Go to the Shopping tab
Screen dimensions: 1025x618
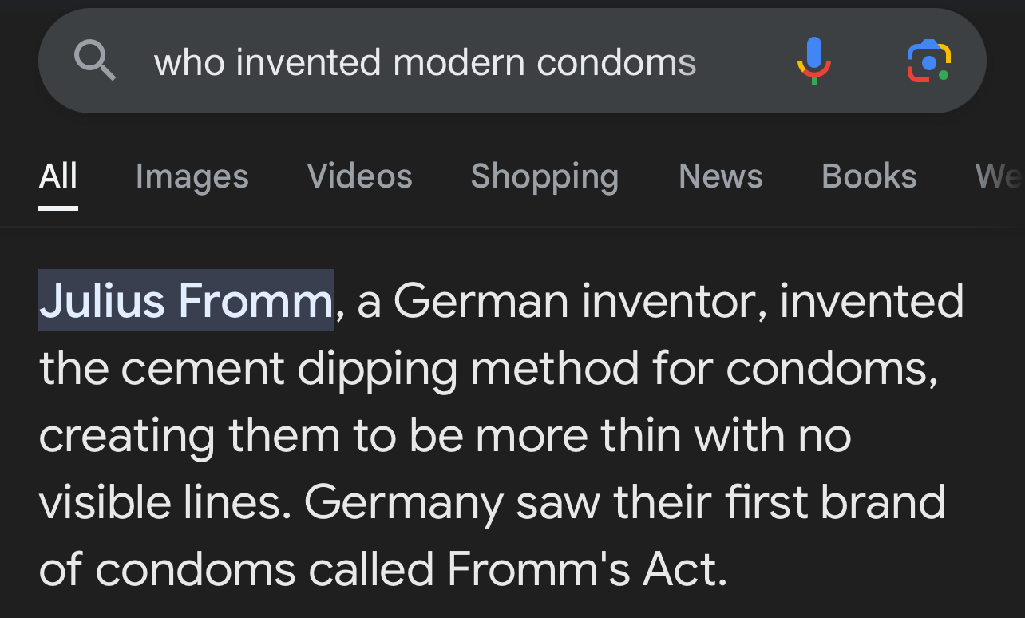click(544, 176)
